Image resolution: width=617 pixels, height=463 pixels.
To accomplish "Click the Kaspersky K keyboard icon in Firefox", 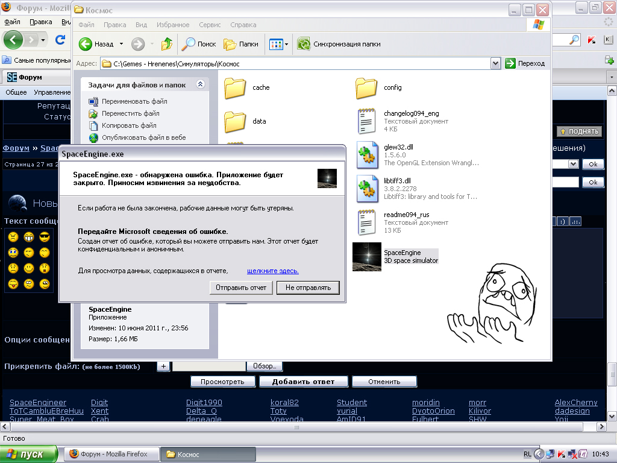I will [607, 39].
